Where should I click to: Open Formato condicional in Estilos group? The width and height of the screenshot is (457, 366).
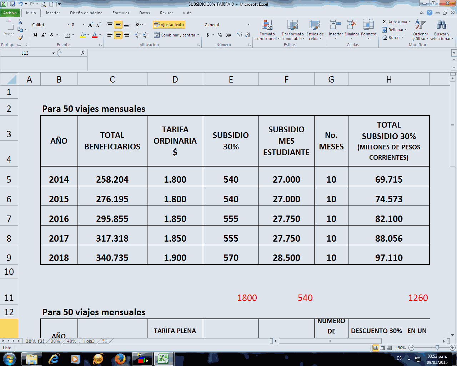pos(267,30)
